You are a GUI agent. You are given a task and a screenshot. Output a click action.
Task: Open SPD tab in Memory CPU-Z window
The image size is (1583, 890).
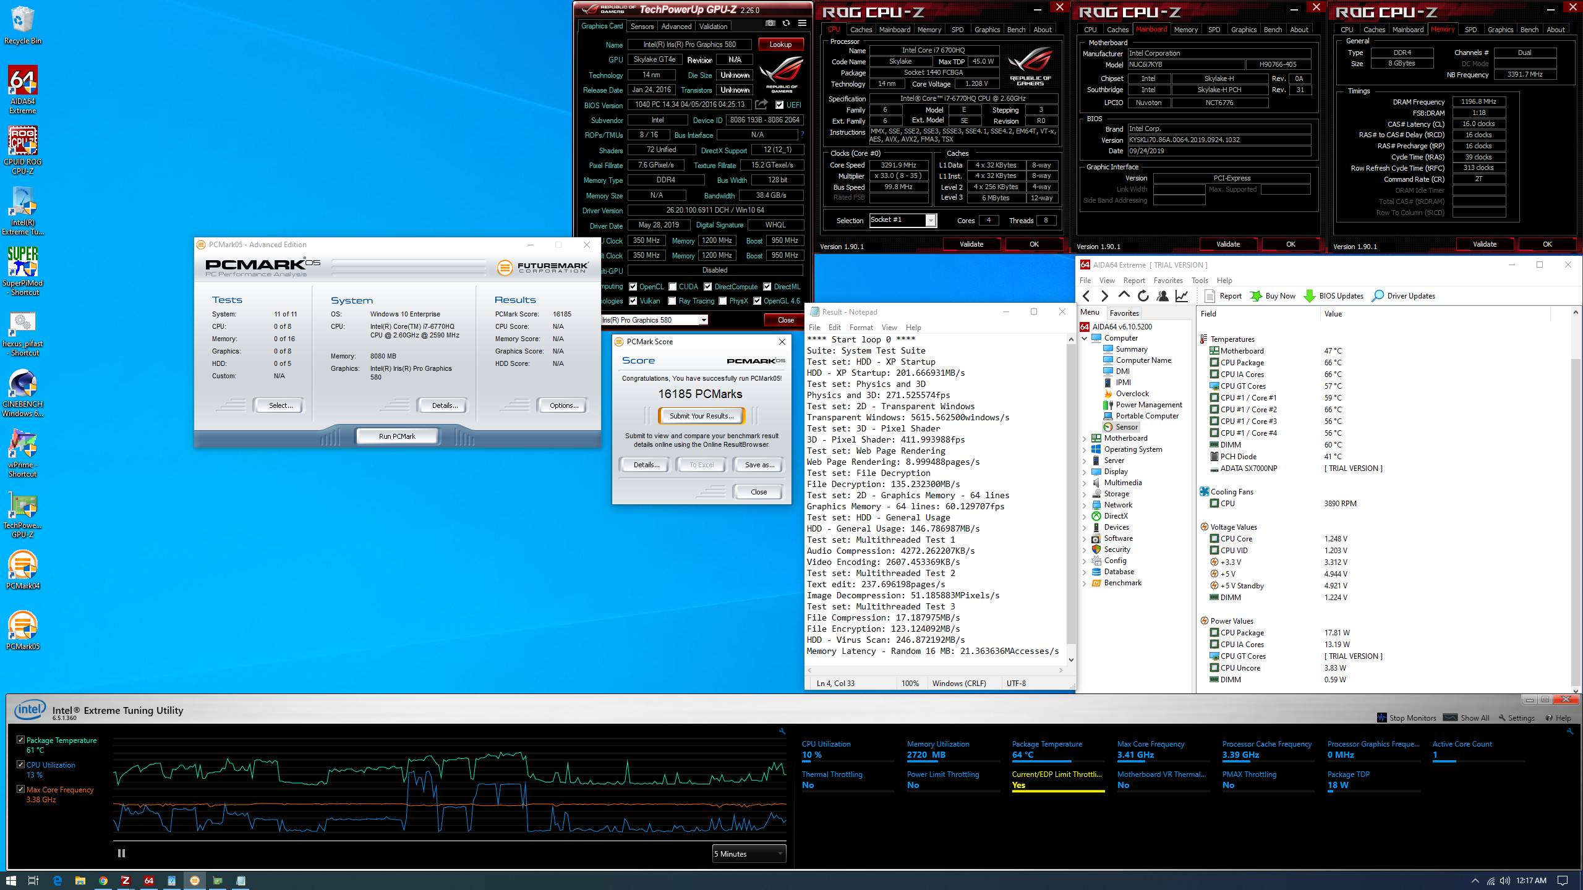pyautogui.click(x=1470, y=30)
